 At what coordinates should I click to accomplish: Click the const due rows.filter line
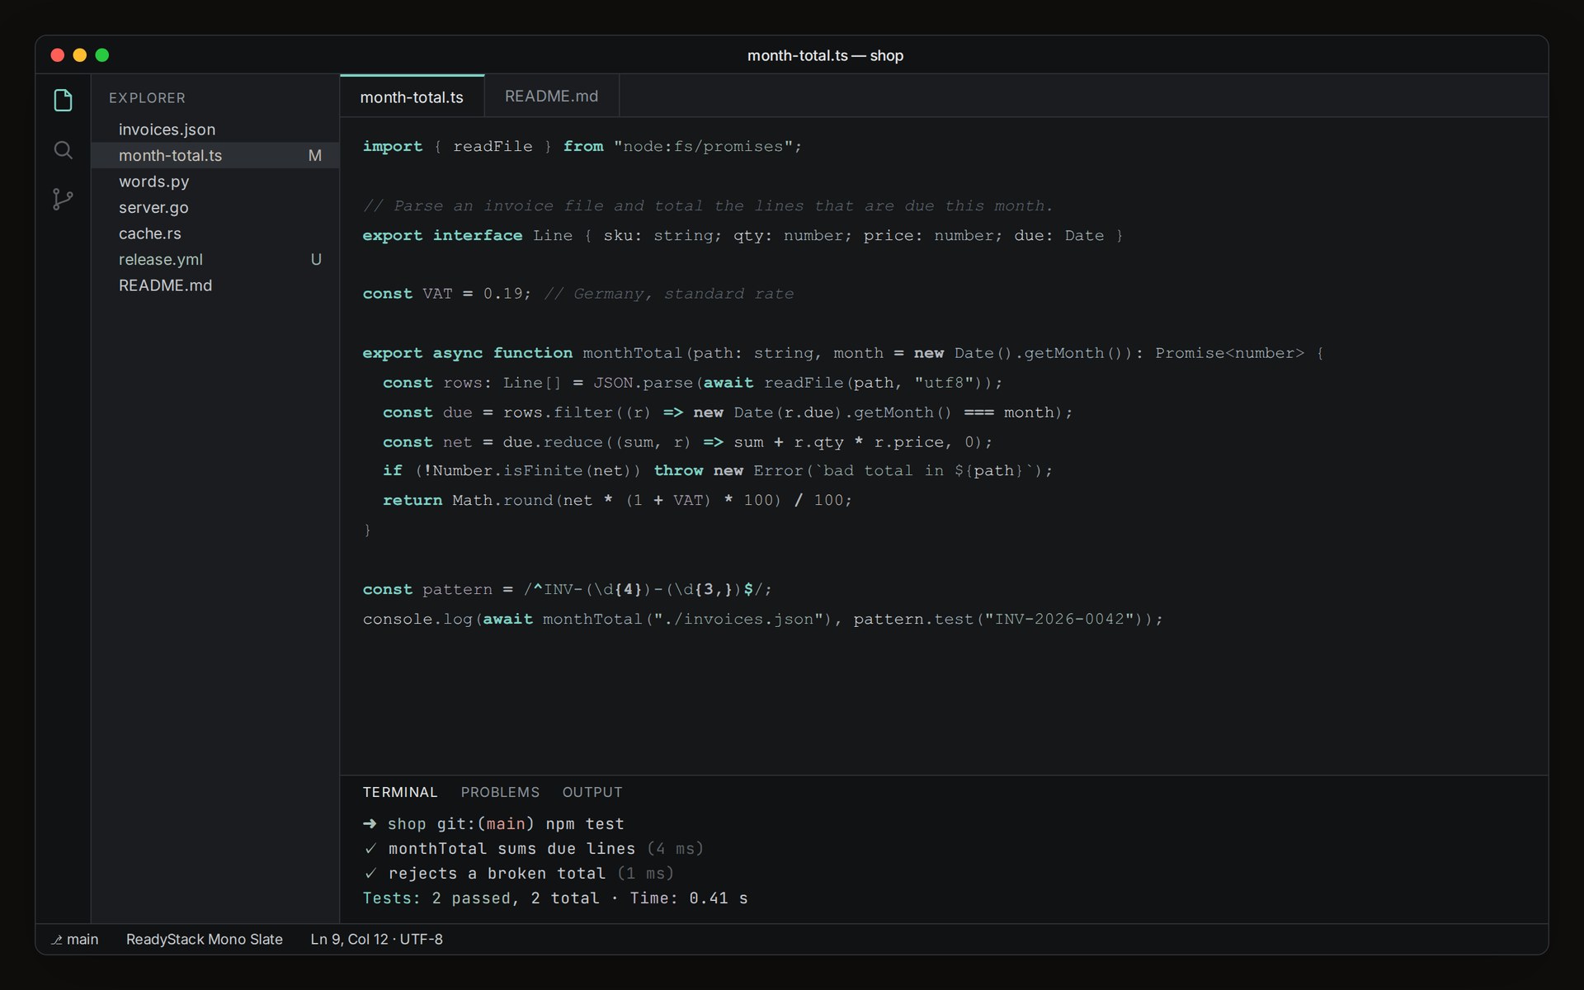pyautogui.click(x=728, y=412)
